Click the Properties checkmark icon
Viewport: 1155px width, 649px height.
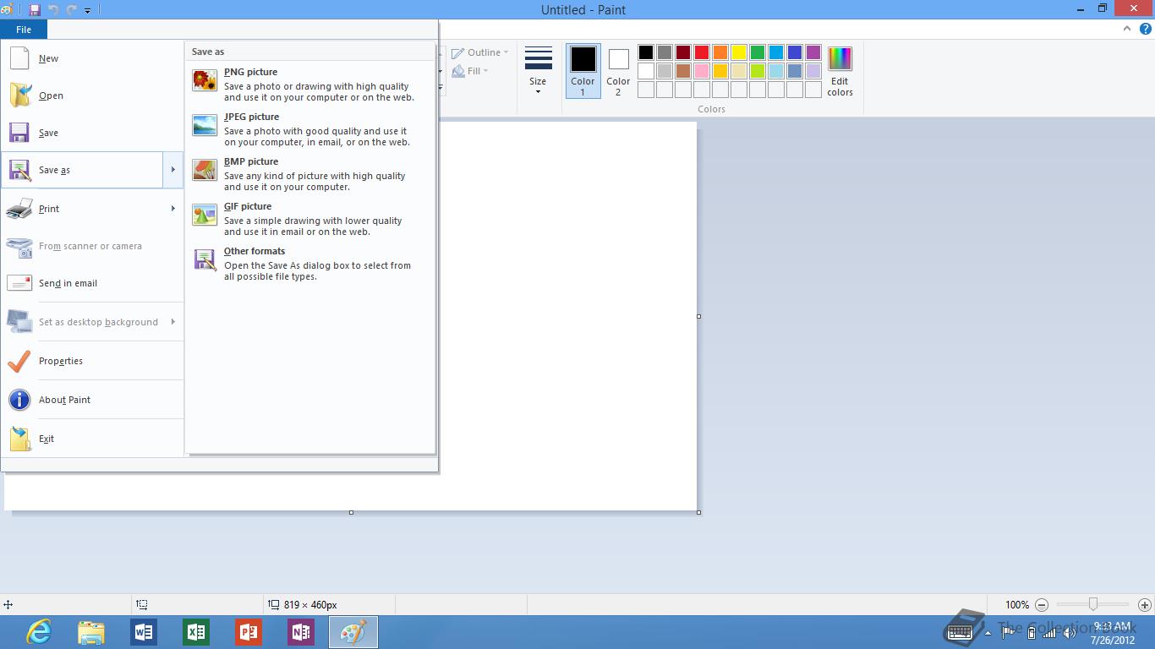tap(19, 361)
